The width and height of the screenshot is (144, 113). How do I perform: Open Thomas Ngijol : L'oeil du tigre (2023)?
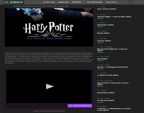pos(114,17)
